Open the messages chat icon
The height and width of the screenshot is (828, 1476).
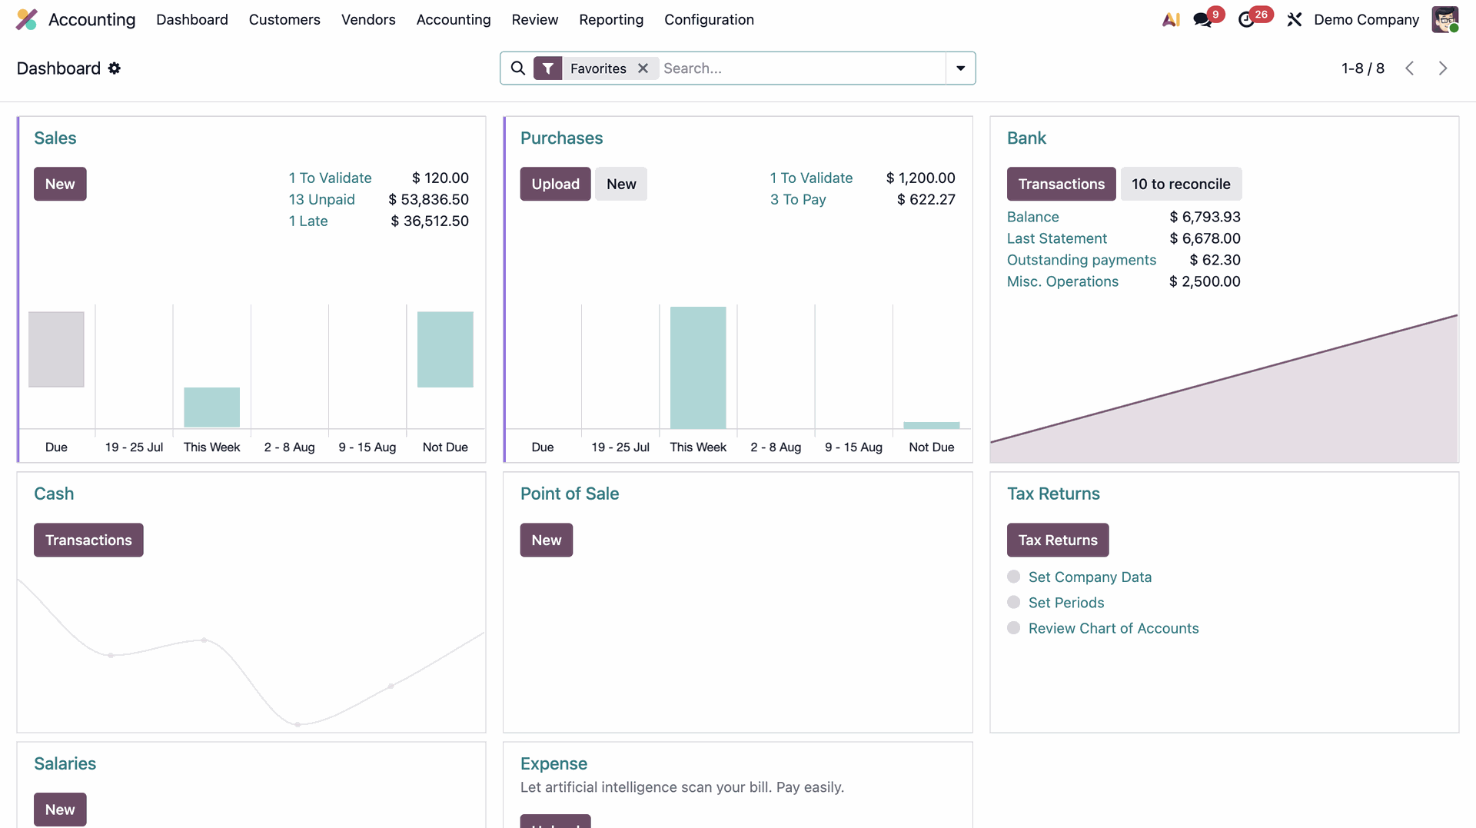[1202, 20]
